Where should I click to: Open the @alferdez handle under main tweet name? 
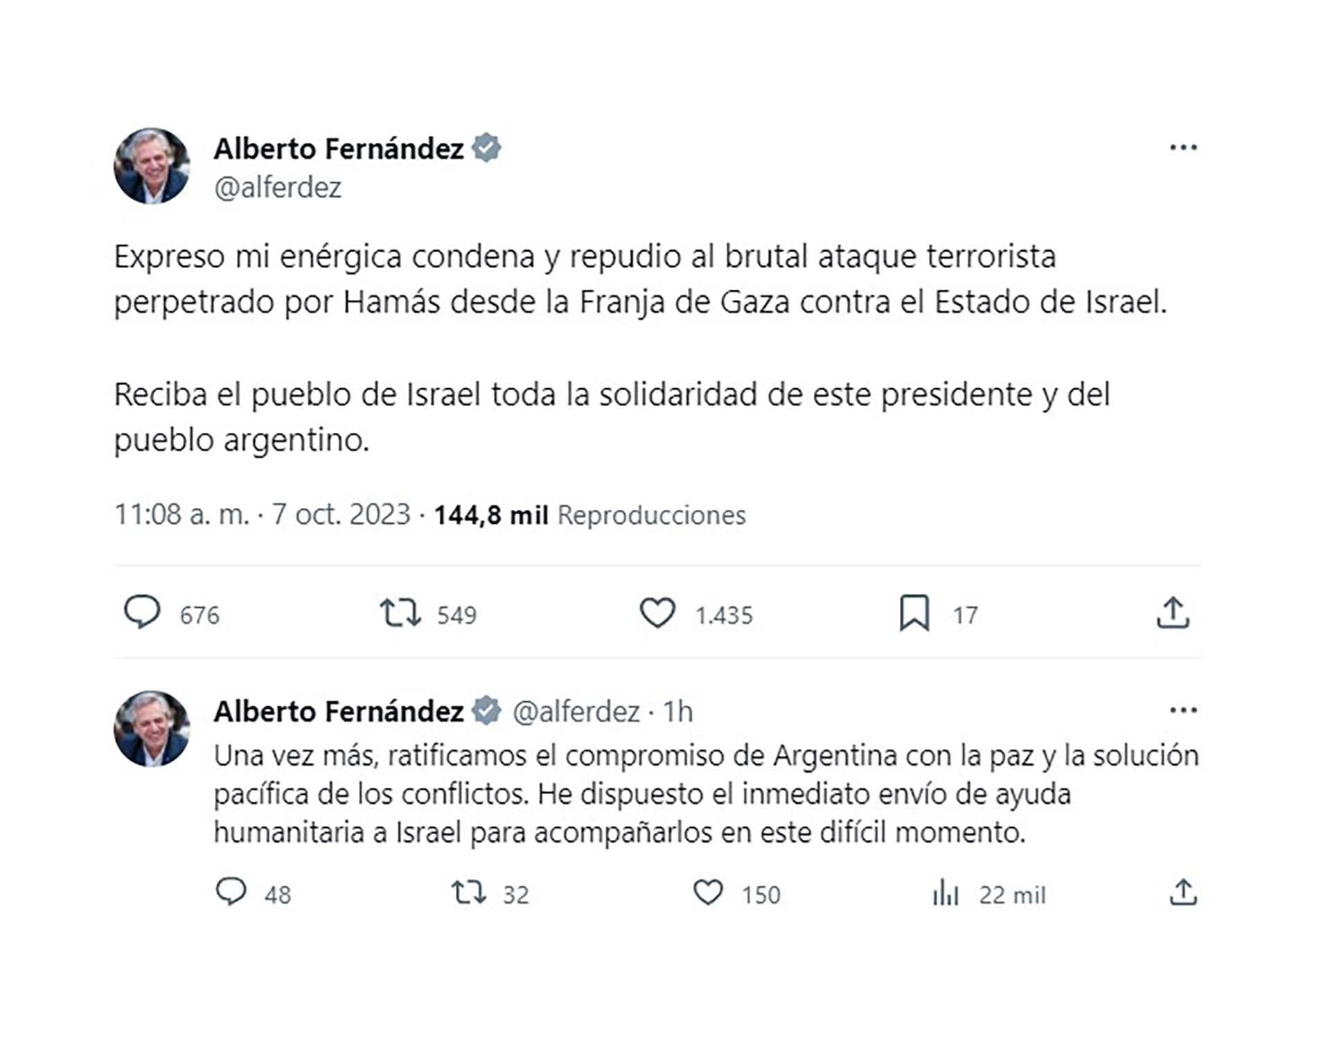point(278,188)
